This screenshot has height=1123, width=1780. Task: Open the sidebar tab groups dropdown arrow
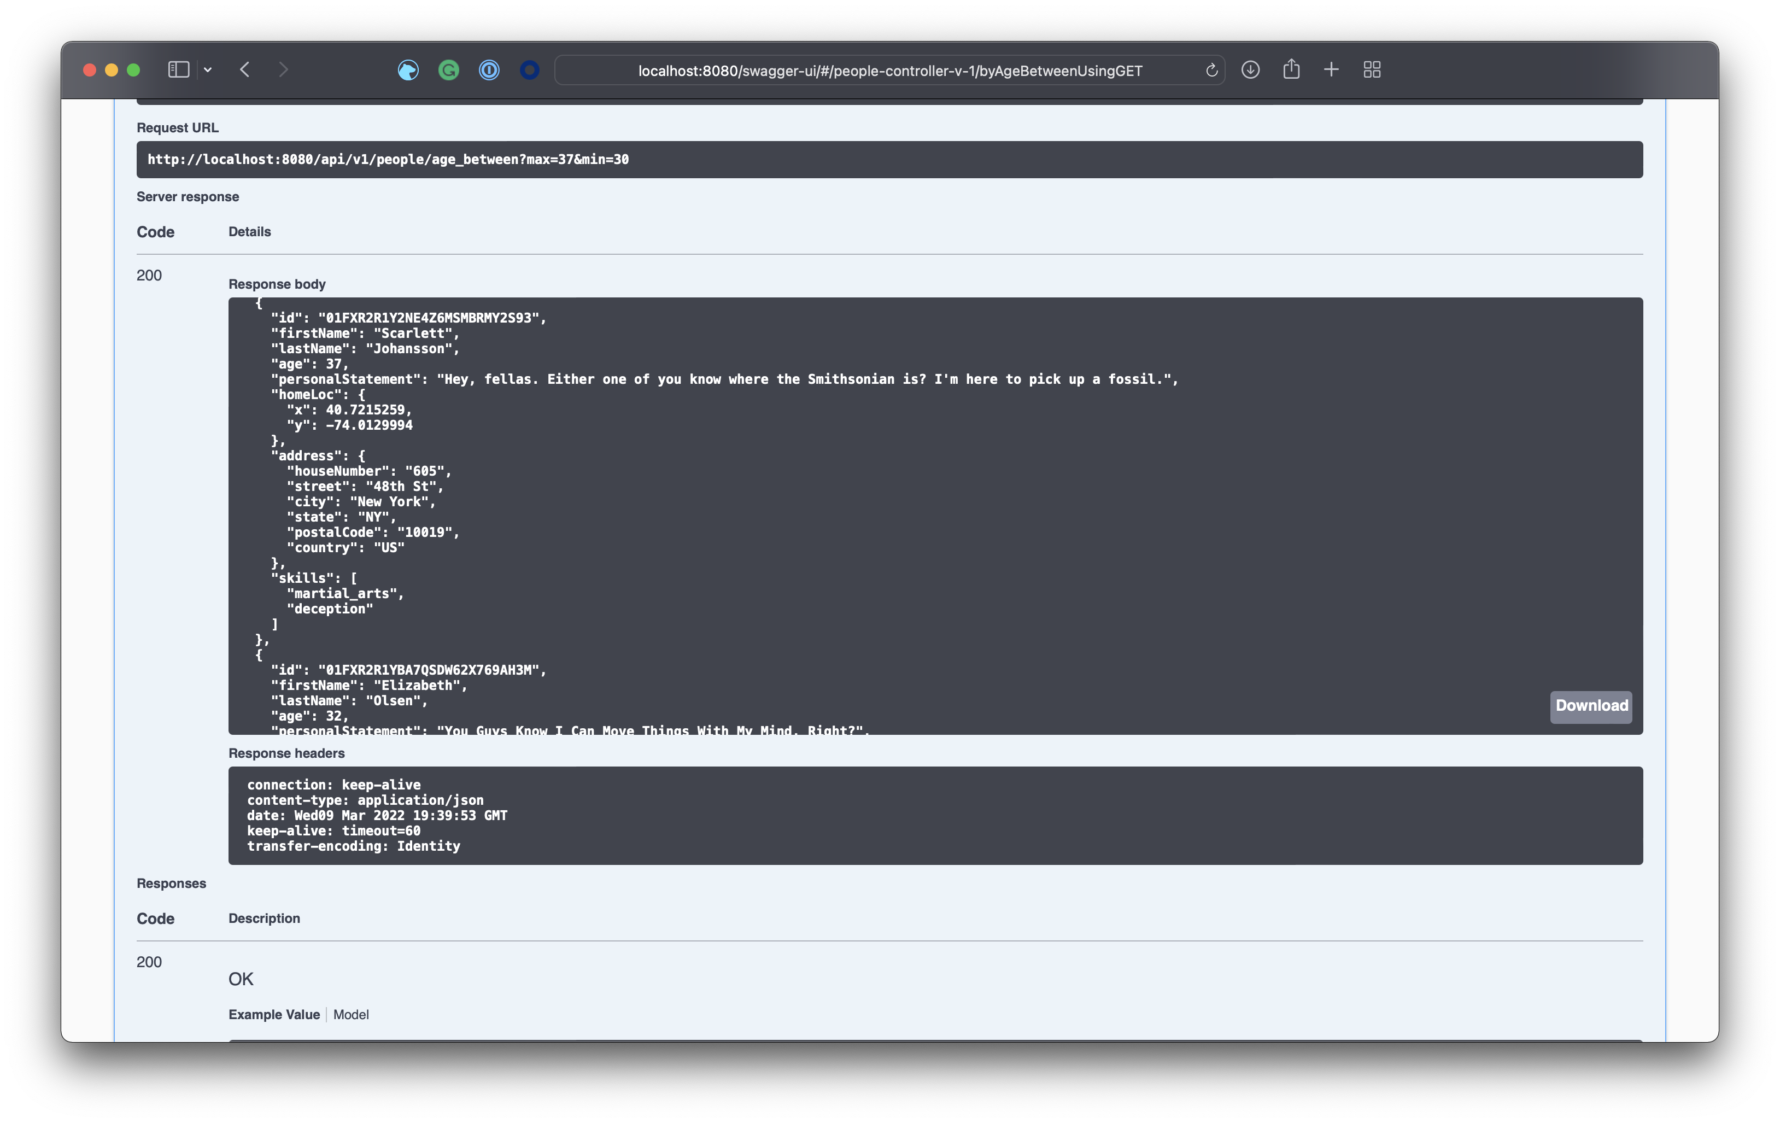click(x=208, y=69)
